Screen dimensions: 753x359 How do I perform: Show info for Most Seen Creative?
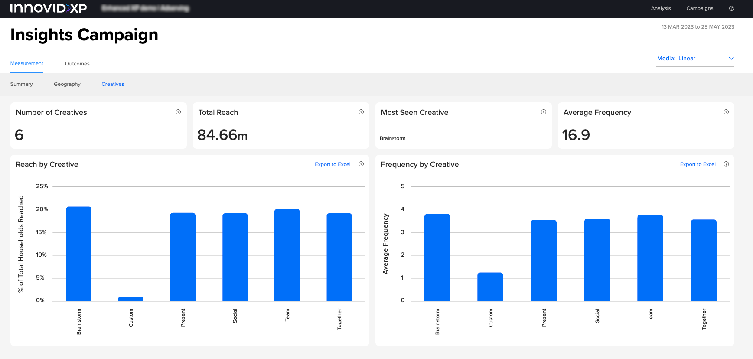544,112
